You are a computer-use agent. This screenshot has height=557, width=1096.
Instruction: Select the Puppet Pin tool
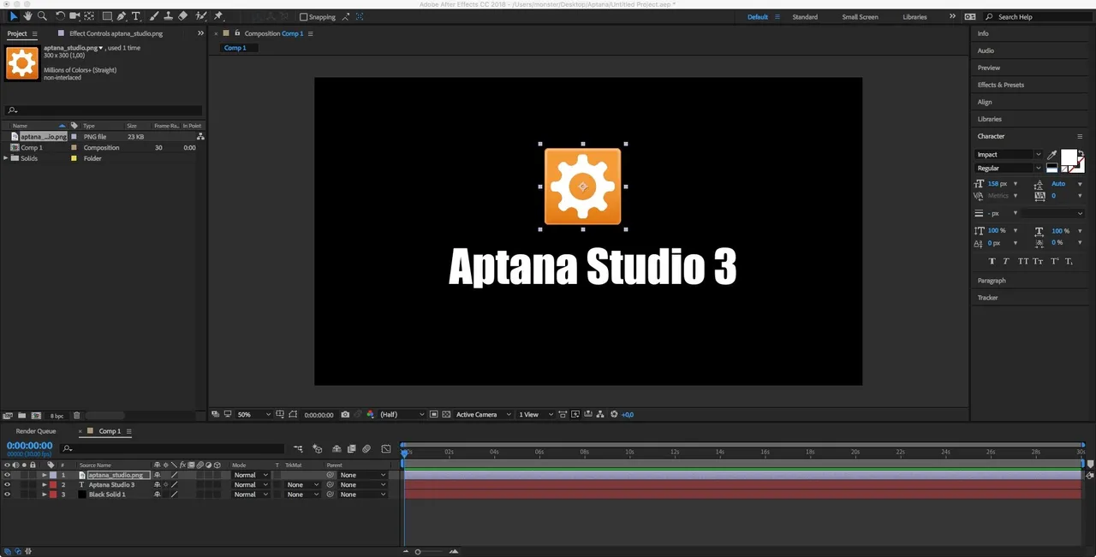(219, 16)
